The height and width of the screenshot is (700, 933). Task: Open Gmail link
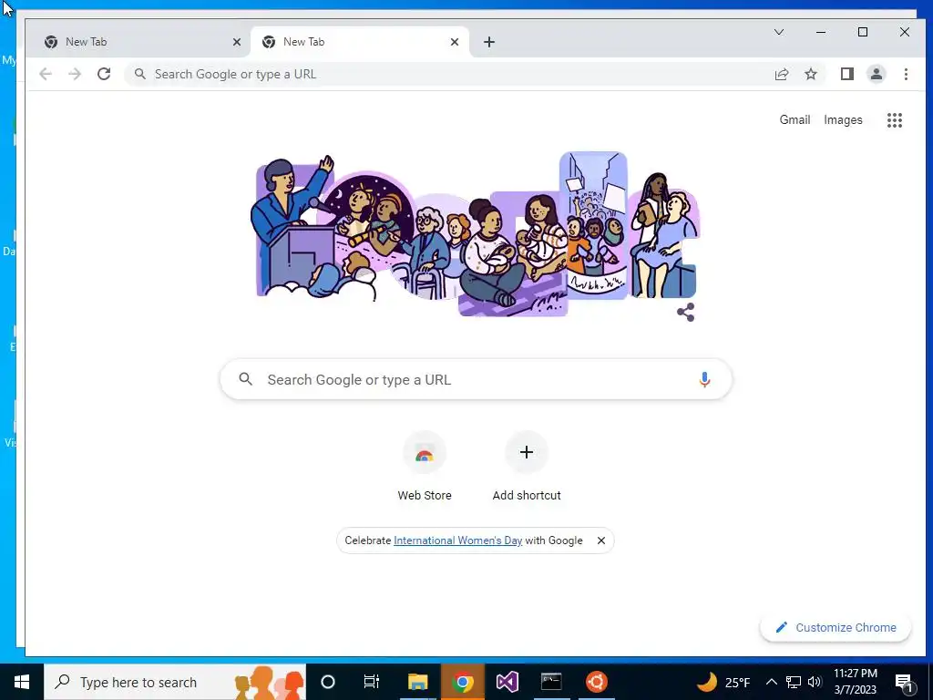pos(795,119)
